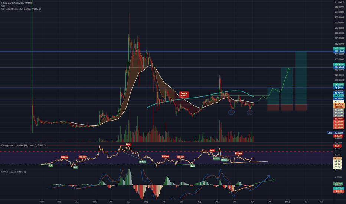346x204 pixels.
Task: Click the green 0.5417 MACD value label
Action: [x=338, y=184]
